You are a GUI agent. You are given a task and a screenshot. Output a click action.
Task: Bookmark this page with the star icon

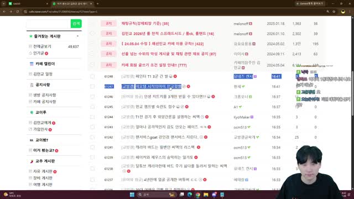[334, 12]
